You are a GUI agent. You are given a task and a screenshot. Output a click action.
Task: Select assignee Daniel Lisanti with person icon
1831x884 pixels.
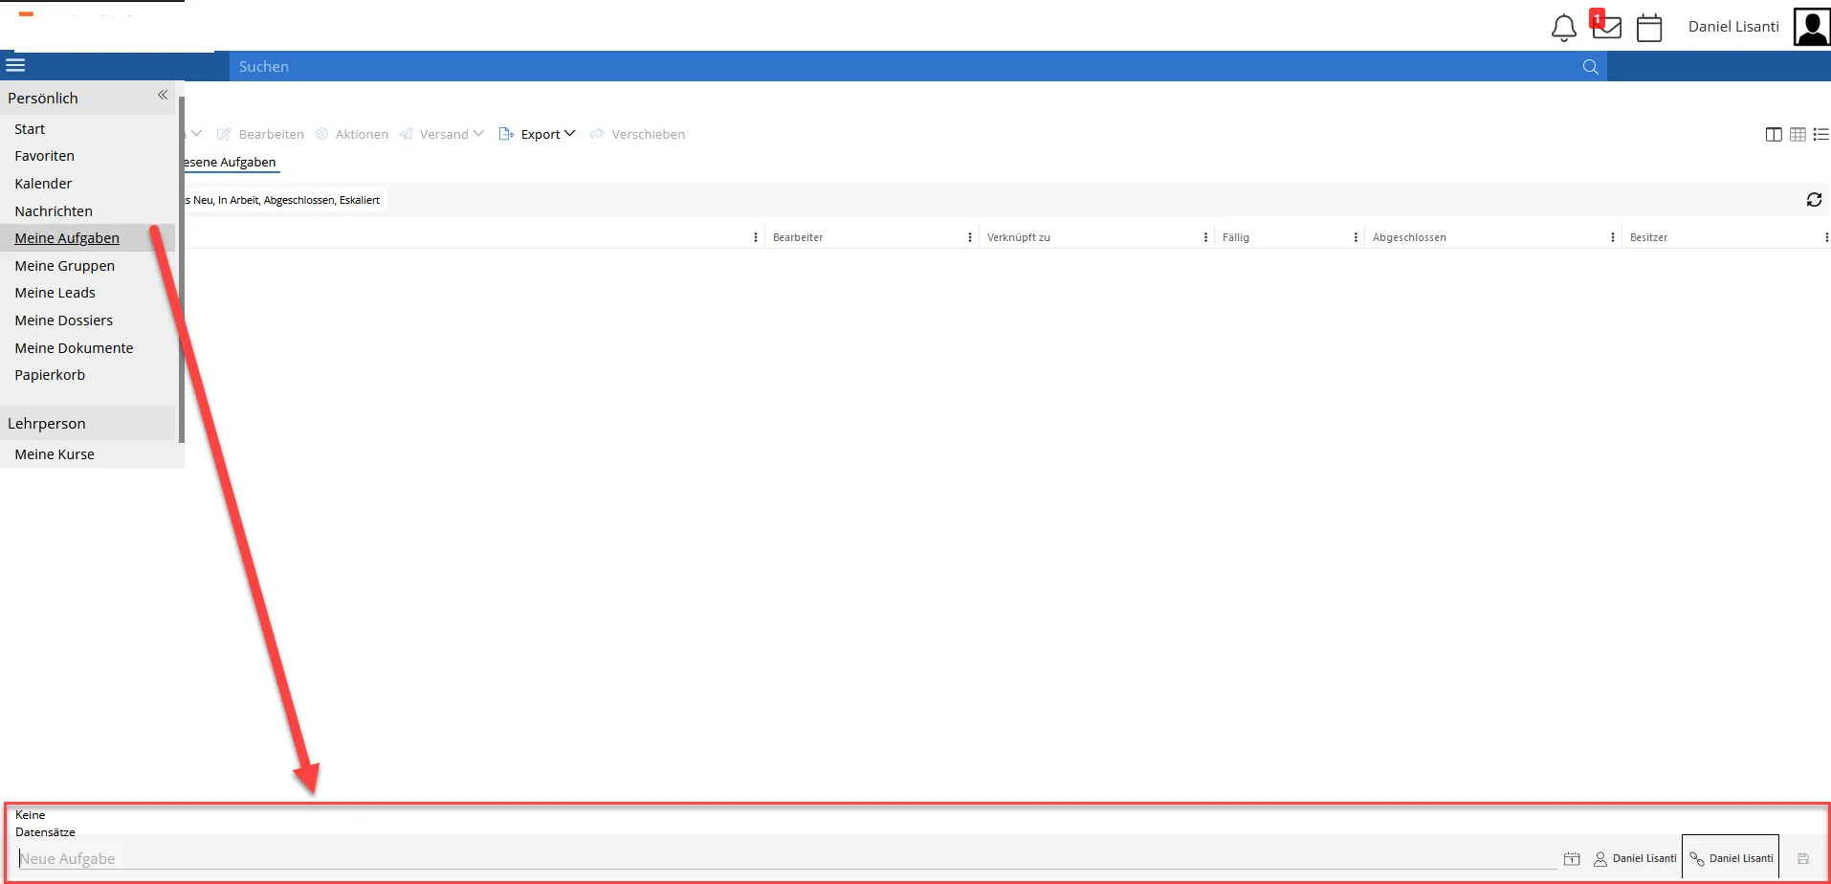pyautogui.click(x=1635, y=859)
